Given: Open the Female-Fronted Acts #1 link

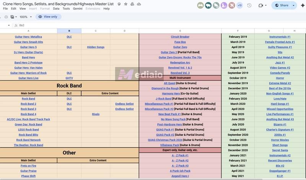Looking at the screenshot, I should (x=280, y=42).
